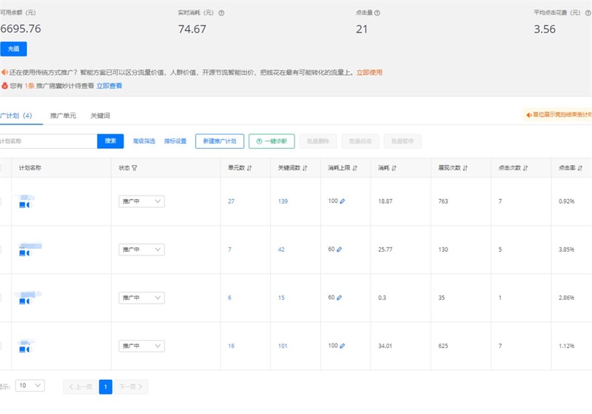
Task: Click page number 1 button
Action: point(106,387)
